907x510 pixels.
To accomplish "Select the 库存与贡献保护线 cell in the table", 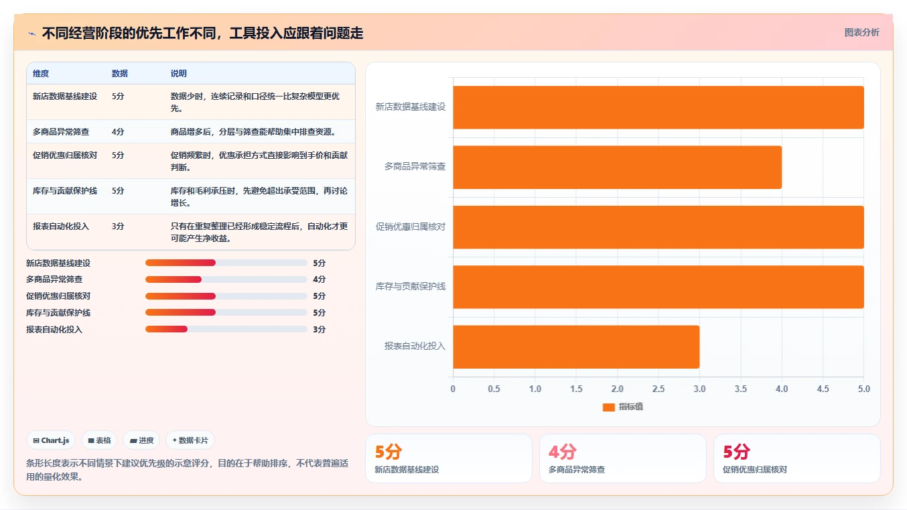I will [65, 191].
